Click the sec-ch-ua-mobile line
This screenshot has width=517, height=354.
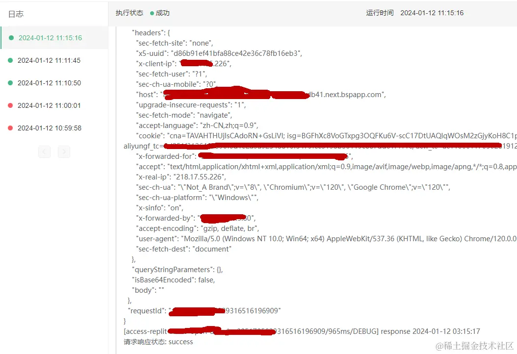(177, 84)
